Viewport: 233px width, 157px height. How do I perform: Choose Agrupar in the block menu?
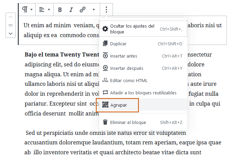point(118,105)
